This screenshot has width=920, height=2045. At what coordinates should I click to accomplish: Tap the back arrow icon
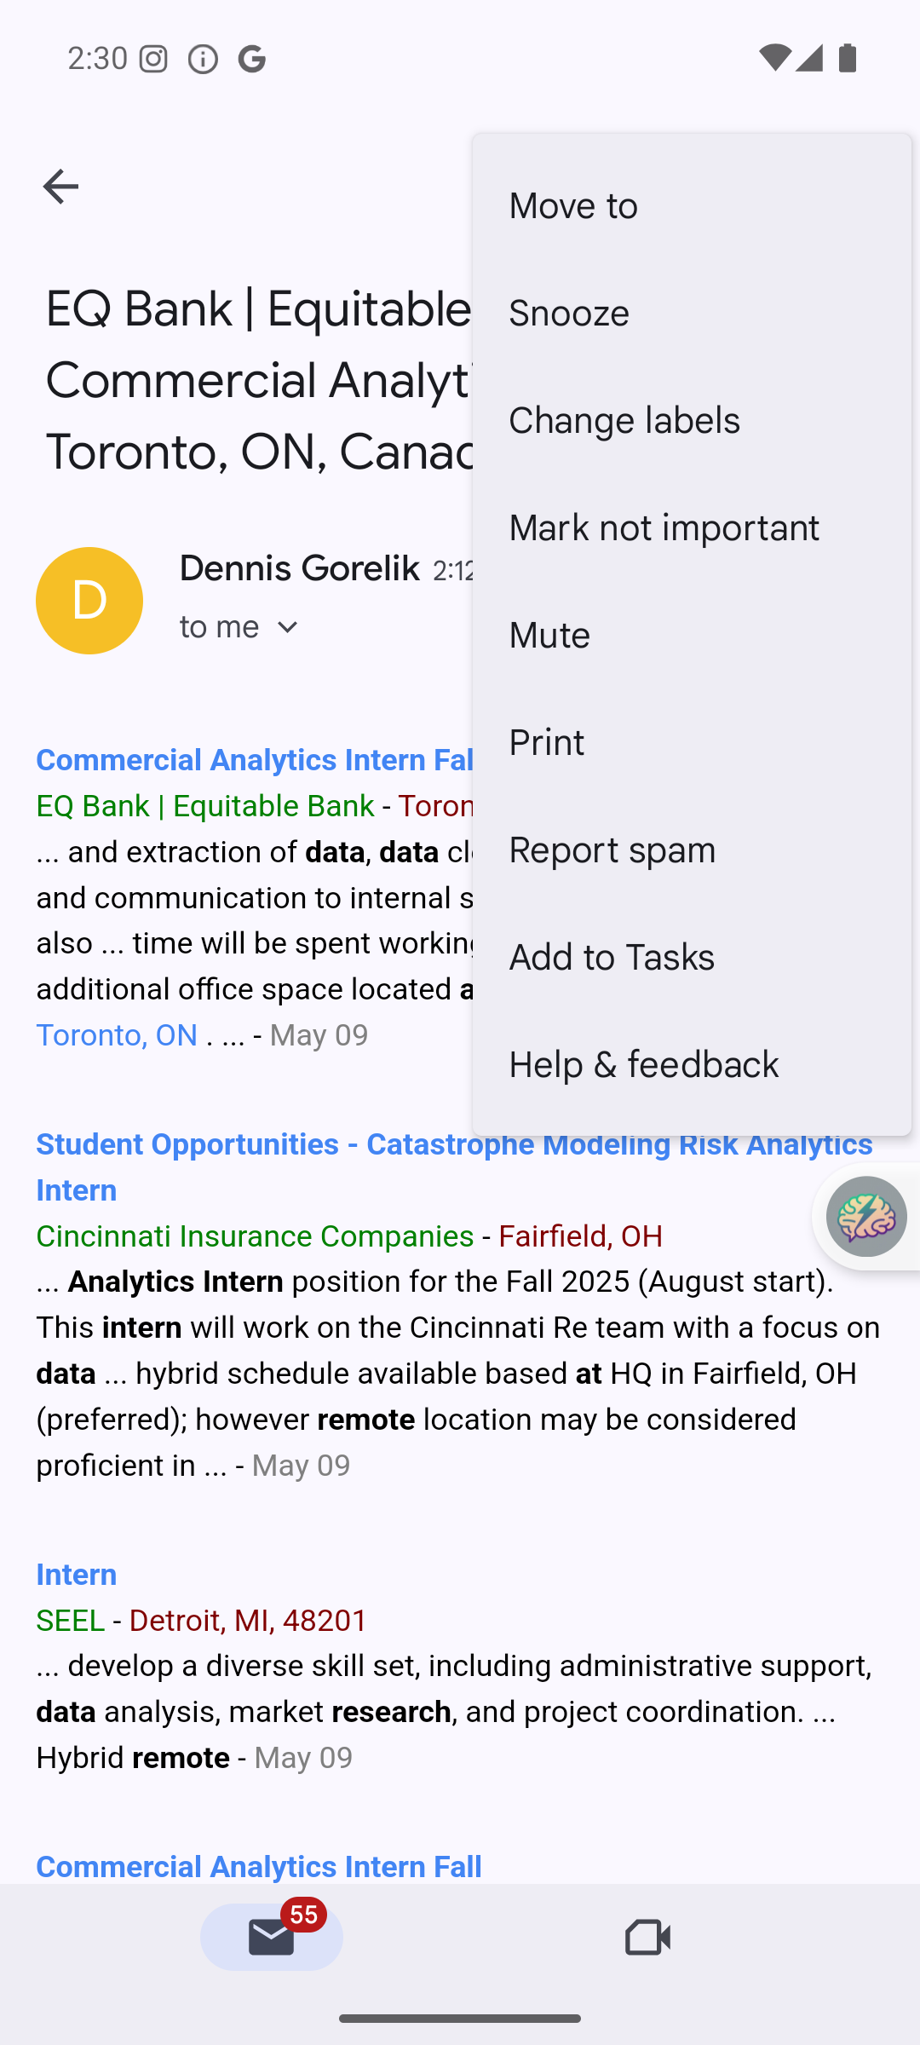pos(60,187)
